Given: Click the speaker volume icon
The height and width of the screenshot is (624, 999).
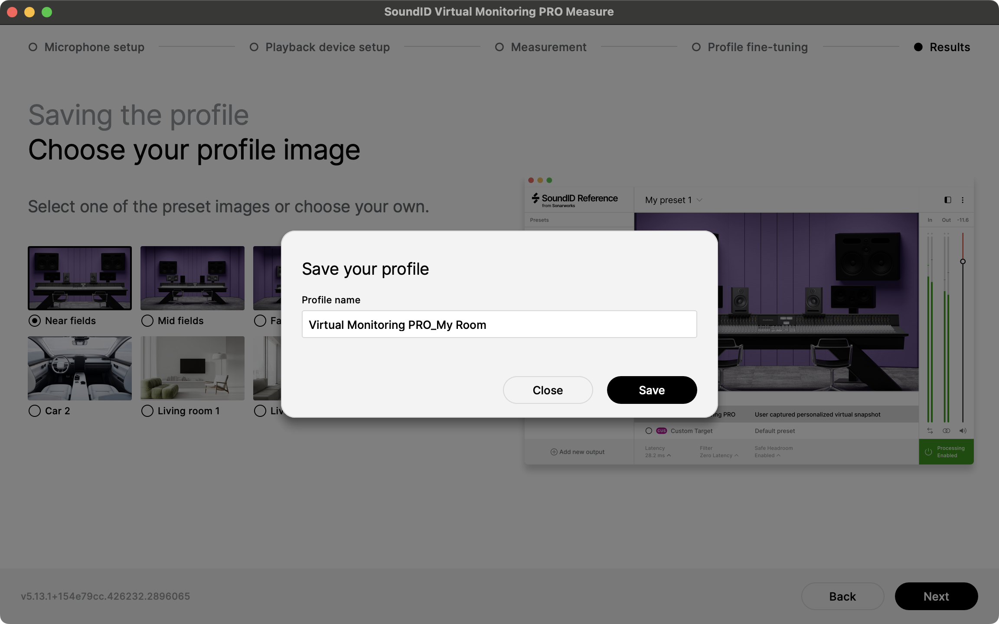Looking at the screenshot, I should (x=963, y=431).
